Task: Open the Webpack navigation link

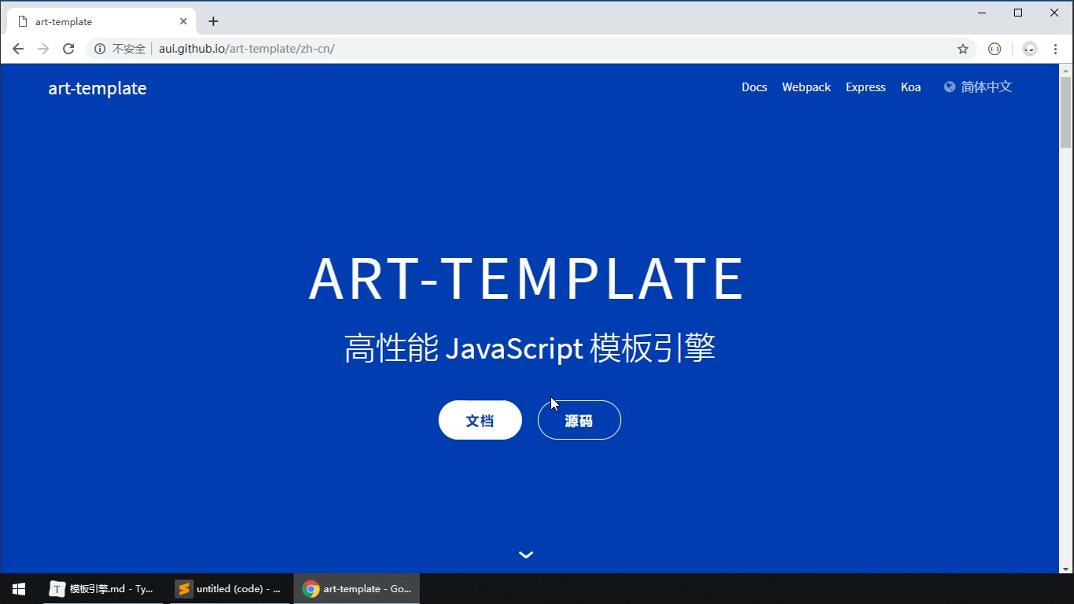Action: (806, 87)
